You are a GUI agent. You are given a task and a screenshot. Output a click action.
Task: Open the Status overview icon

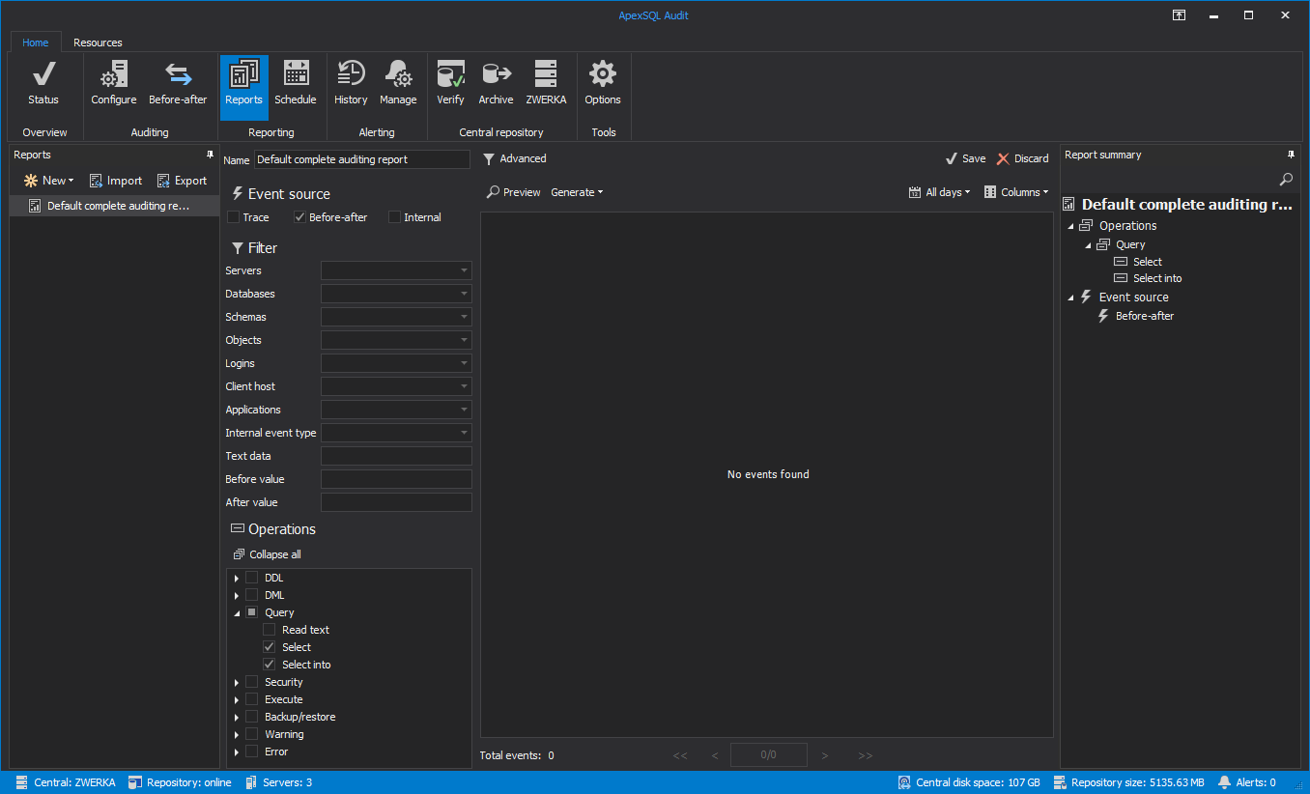click(x=43, y=83)
